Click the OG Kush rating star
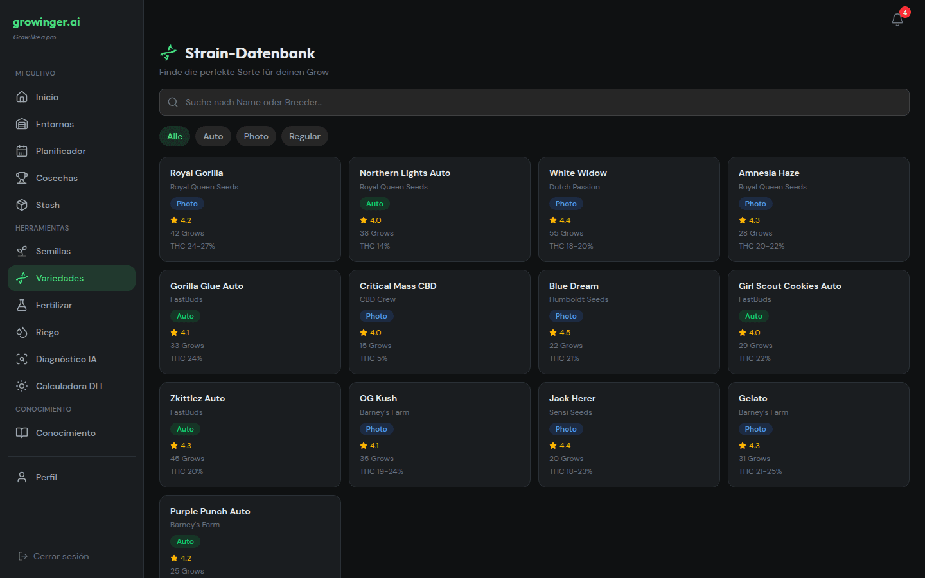925x578 pixels. point(364,446)
